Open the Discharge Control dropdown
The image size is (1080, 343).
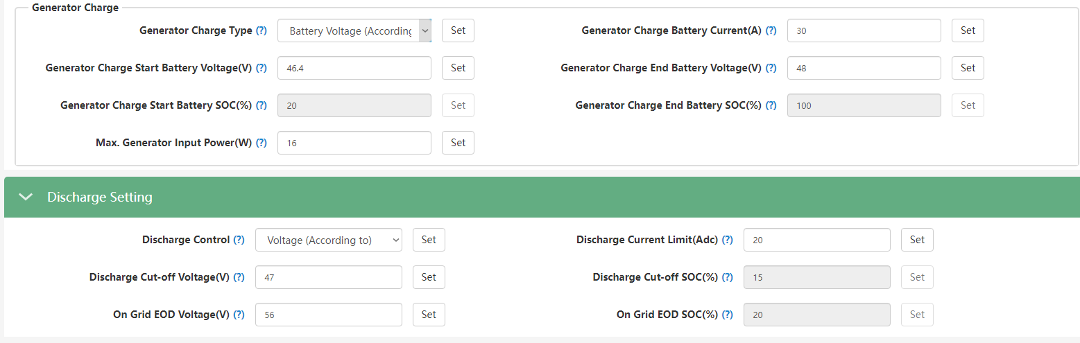tap(329, 240)
